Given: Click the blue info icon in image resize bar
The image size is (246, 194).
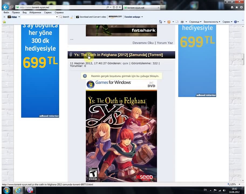Looking at the screenshot, I should [x=85, y=76].
